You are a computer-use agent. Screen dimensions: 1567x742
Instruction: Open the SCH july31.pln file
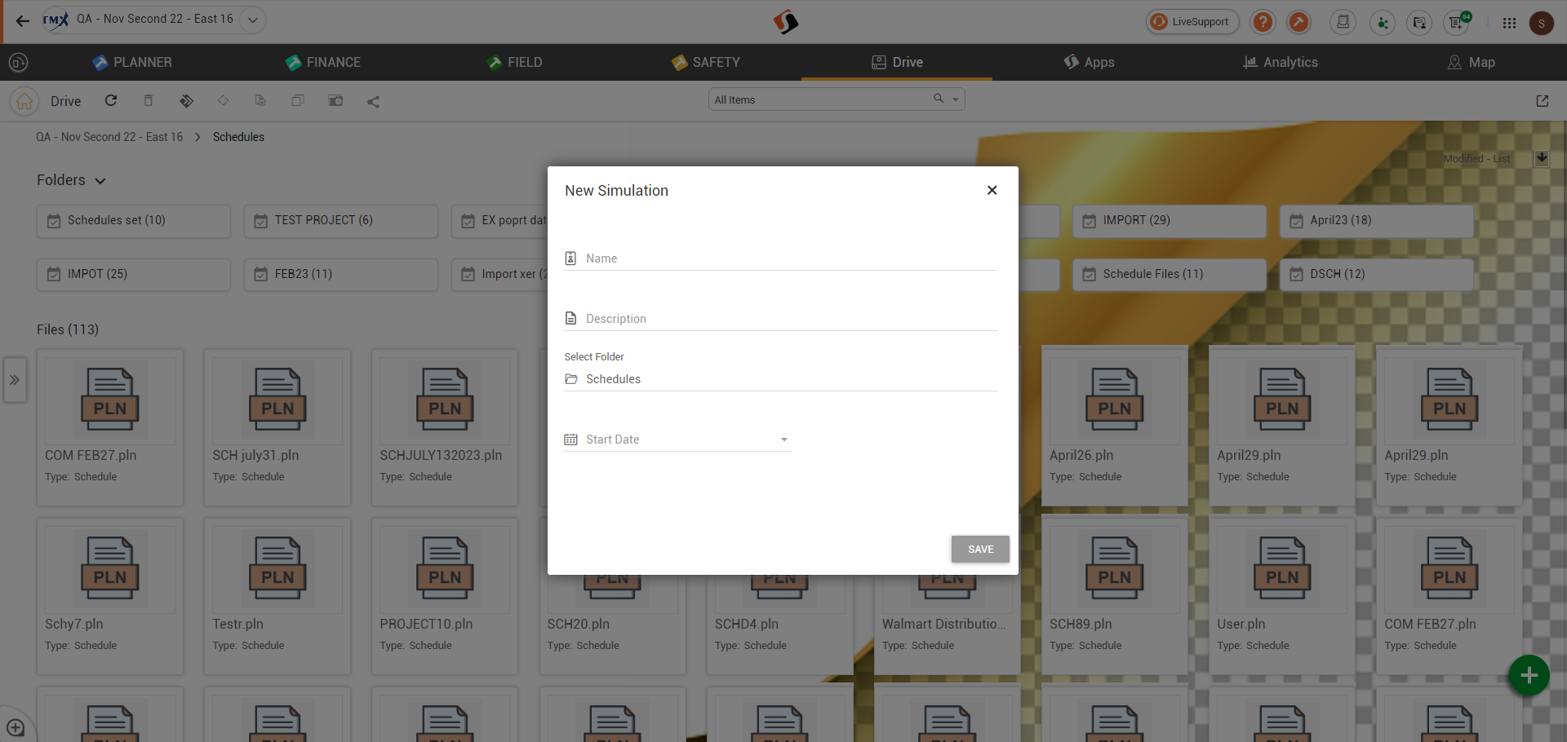click(x=277, y=428)
